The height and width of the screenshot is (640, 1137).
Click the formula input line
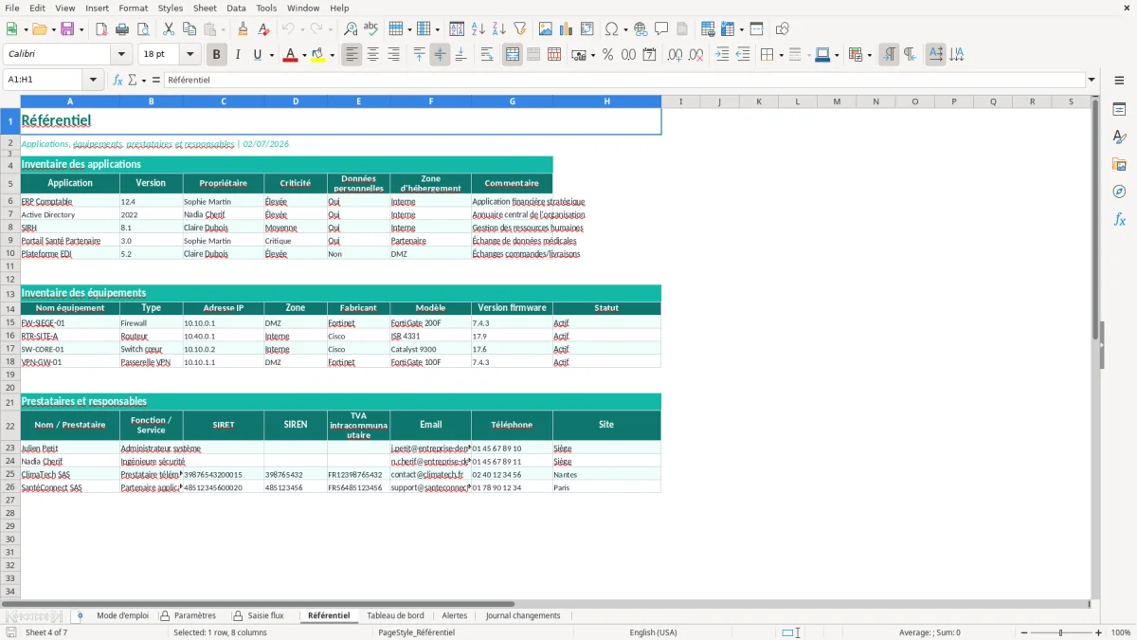tap(624, 80)
